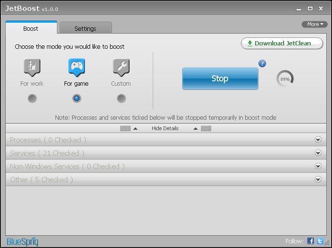Viewport: 332px width, 248px height.
Task: Expand the Processes section
Action: [318, 140]
